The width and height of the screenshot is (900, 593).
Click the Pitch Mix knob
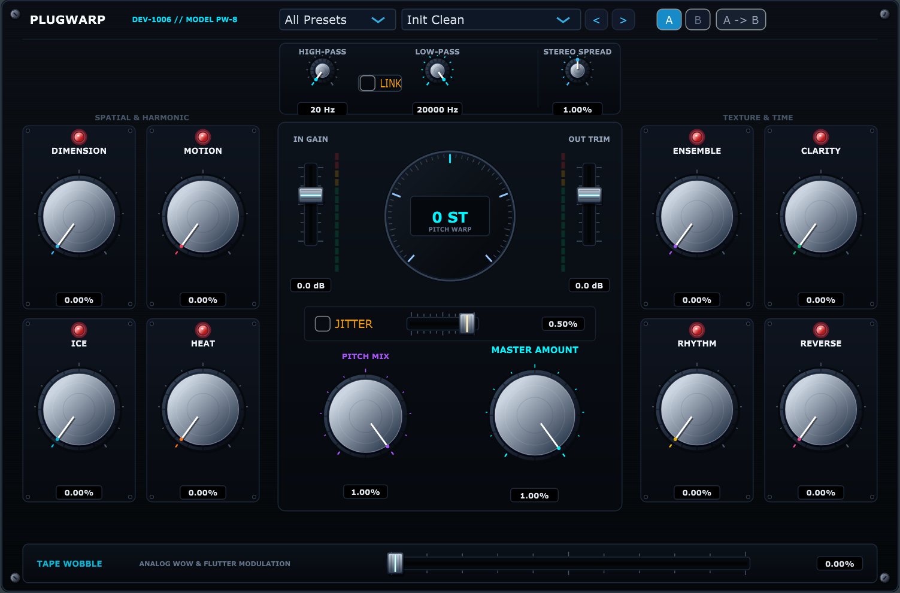pos(365,415)
